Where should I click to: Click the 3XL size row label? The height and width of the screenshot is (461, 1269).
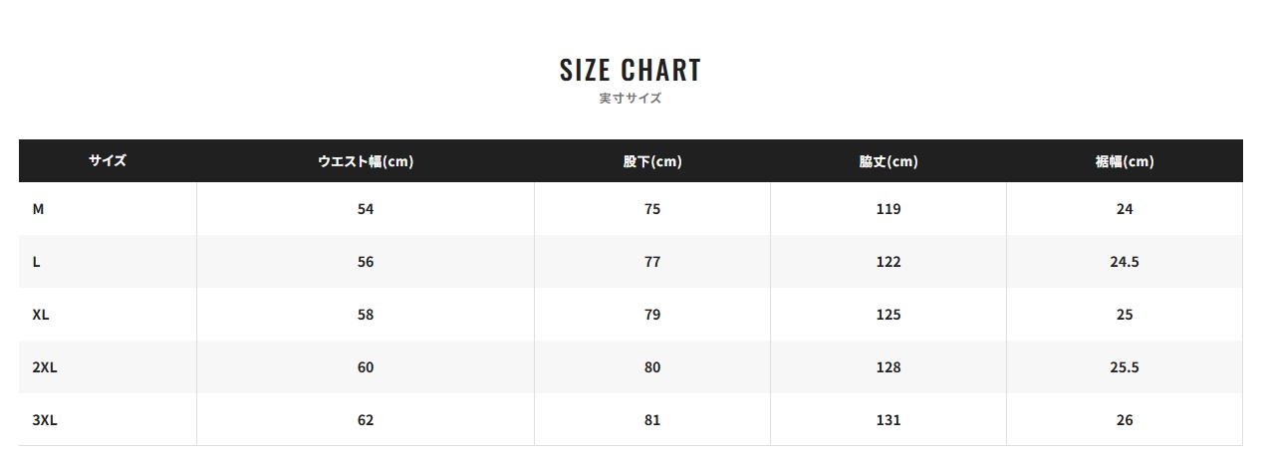45,420
